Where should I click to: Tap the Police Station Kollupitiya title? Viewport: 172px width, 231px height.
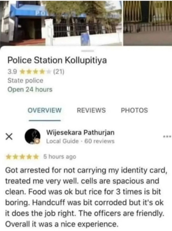pos(57,60)
